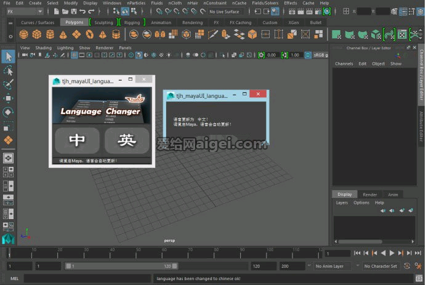Activate the Lasso select tool
This screenshot has height=285, width=434.
tap(8, 71)
